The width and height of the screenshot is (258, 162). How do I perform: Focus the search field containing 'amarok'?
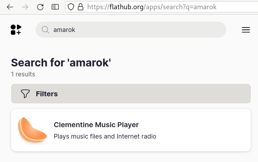point(131,30)
